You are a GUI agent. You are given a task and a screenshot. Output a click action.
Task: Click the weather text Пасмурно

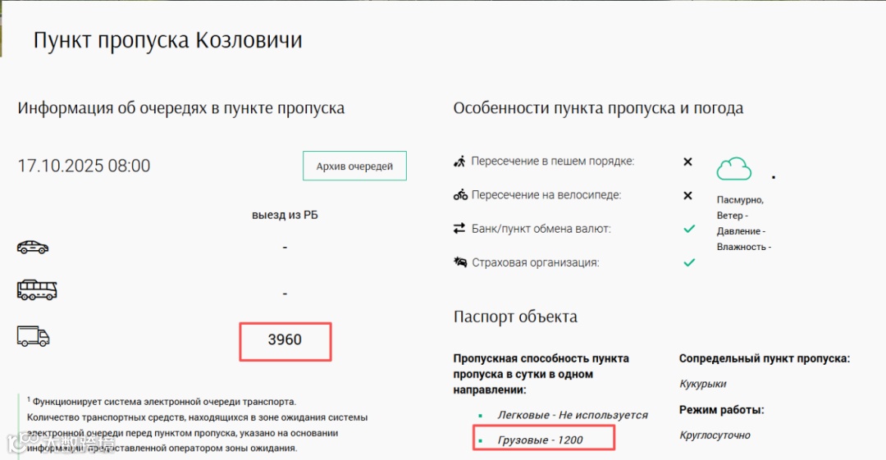pos(740,200)
